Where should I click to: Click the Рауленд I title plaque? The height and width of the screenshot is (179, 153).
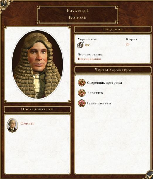pos(78,14)
